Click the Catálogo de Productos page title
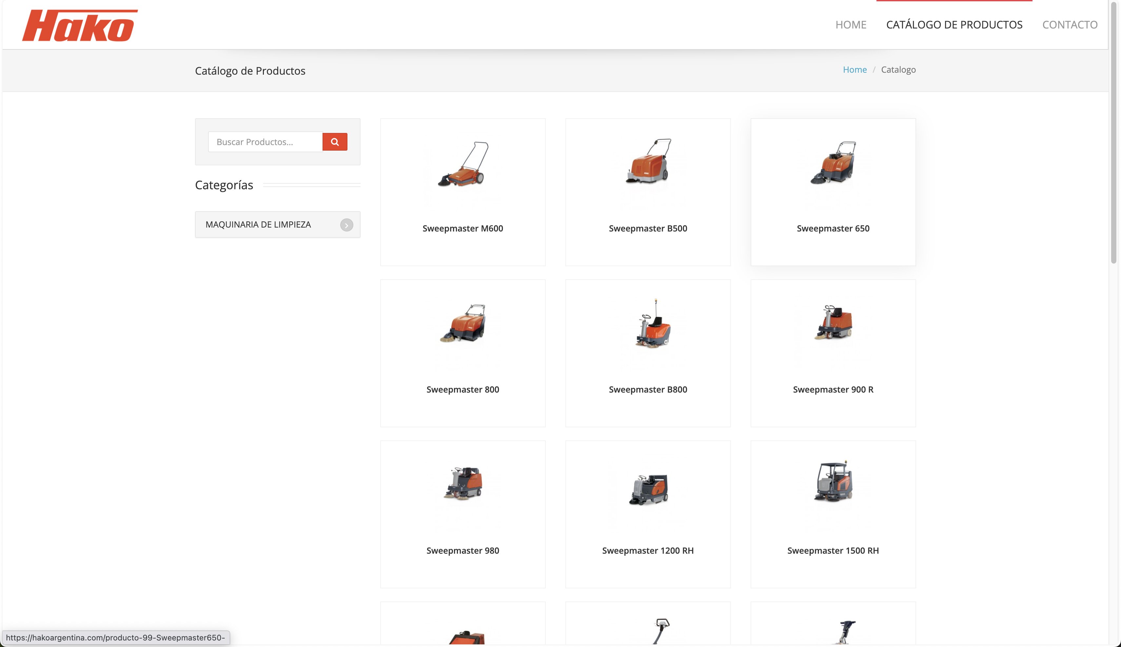Image resolution: width=1121 pixels, height=647 pixels. click(x=250, y=71)
